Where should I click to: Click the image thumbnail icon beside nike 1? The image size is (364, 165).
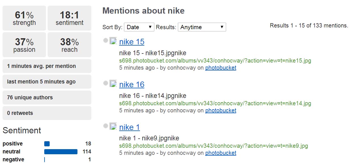pyautogui.click(x=112, y=127)
